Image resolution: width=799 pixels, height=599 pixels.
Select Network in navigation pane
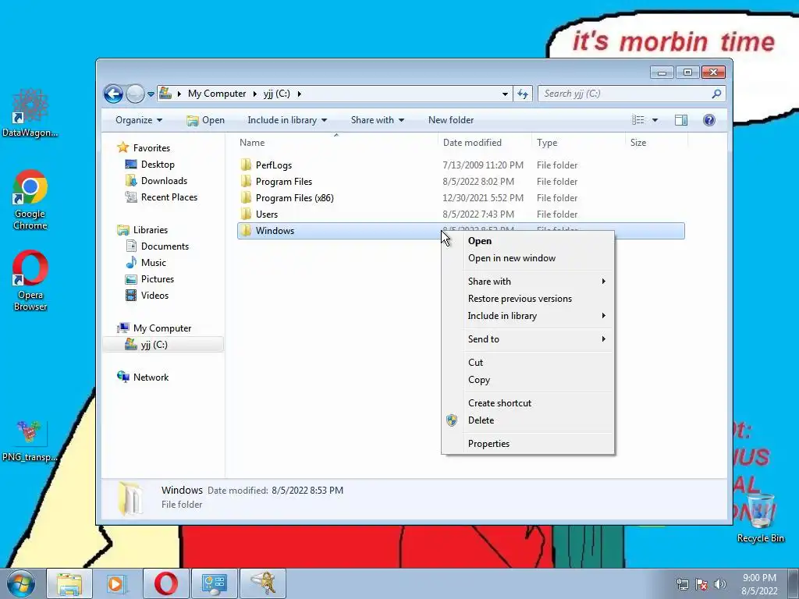pos(151,377)
